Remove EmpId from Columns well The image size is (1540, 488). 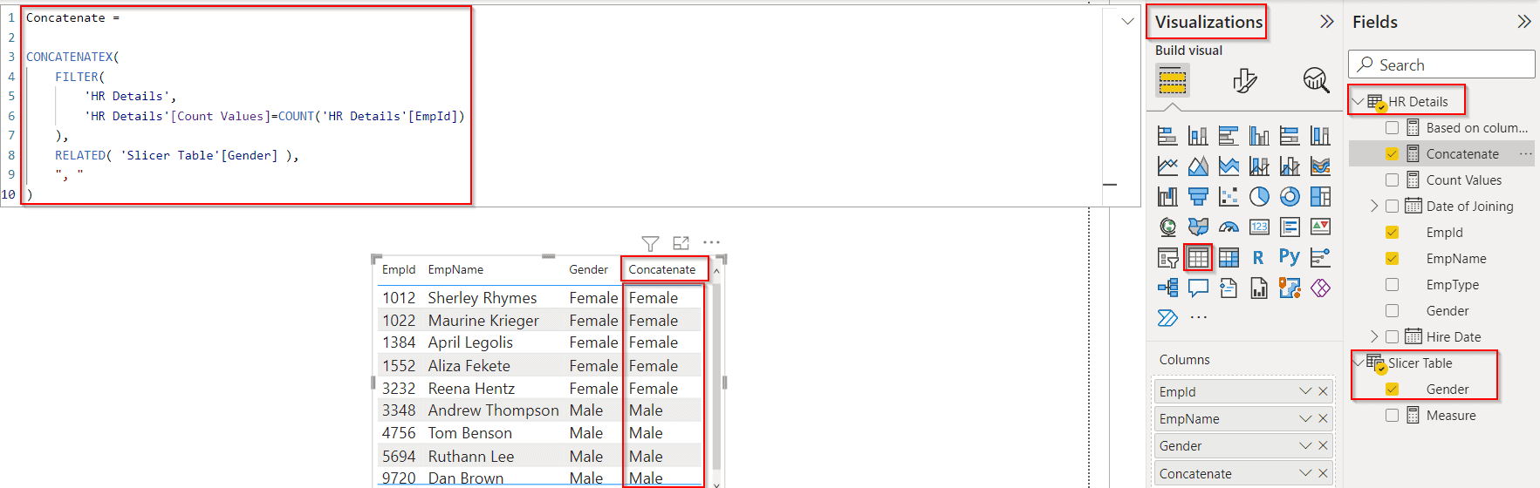click(1324, 391)
